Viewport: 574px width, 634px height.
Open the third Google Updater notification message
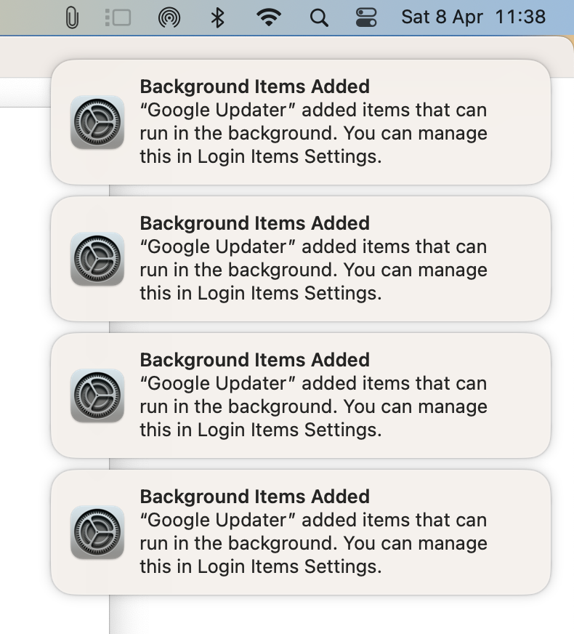(313, 407)
